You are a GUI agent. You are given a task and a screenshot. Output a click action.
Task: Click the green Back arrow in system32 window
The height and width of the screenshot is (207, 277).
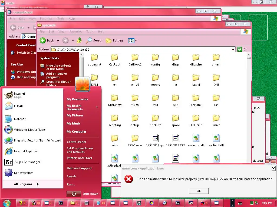pyautogui.click(x=42, y=40)
